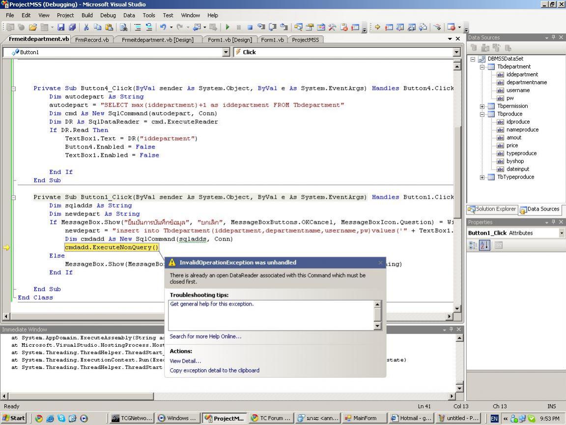Click the Save All toolbar icon
The image size is (566, 425).
(72, 27)
